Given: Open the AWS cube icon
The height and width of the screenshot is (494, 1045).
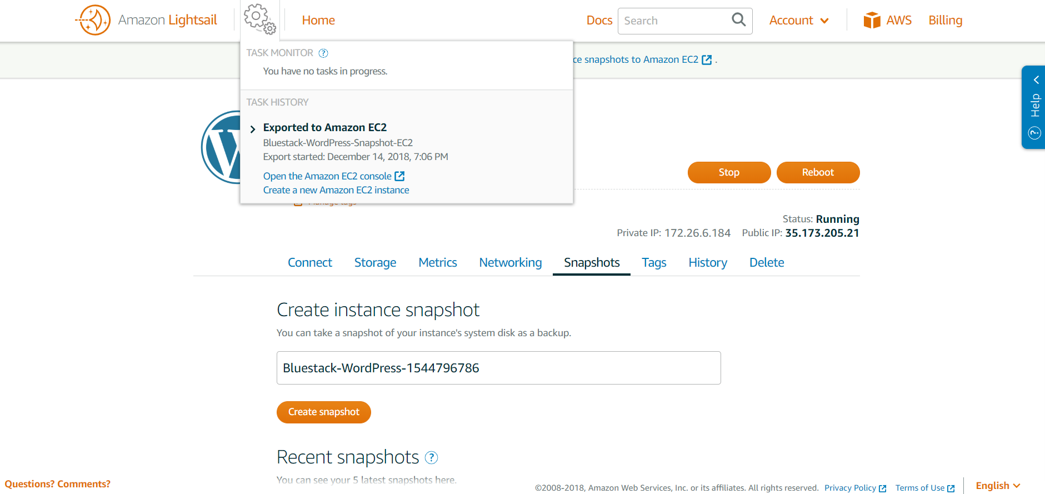Looking at the screenshot, I should point(872,20).
